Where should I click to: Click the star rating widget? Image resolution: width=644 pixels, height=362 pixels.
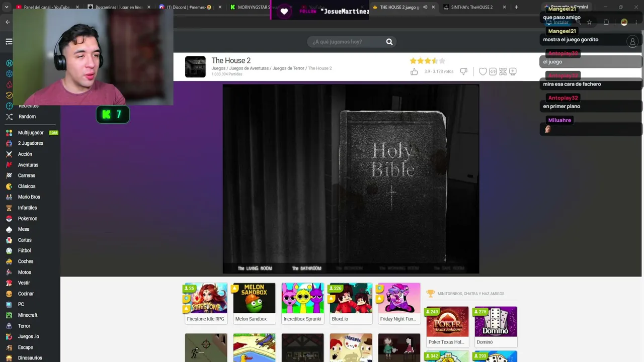[x=428, y=61]
